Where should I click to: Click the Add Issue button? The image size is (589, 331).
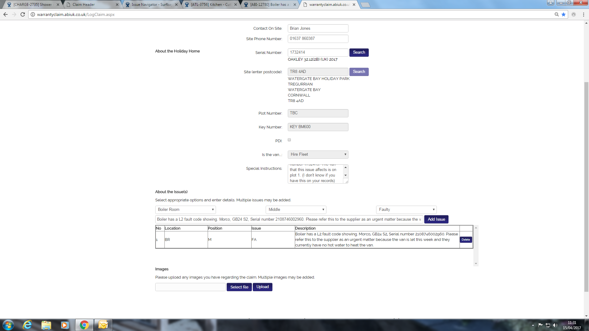click(x=436, y=219)
